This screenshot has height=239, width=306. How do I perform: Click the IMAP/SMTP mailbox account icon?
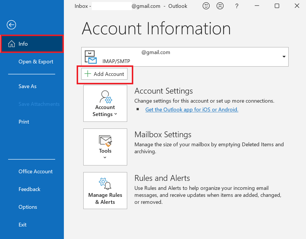point(91,57)
